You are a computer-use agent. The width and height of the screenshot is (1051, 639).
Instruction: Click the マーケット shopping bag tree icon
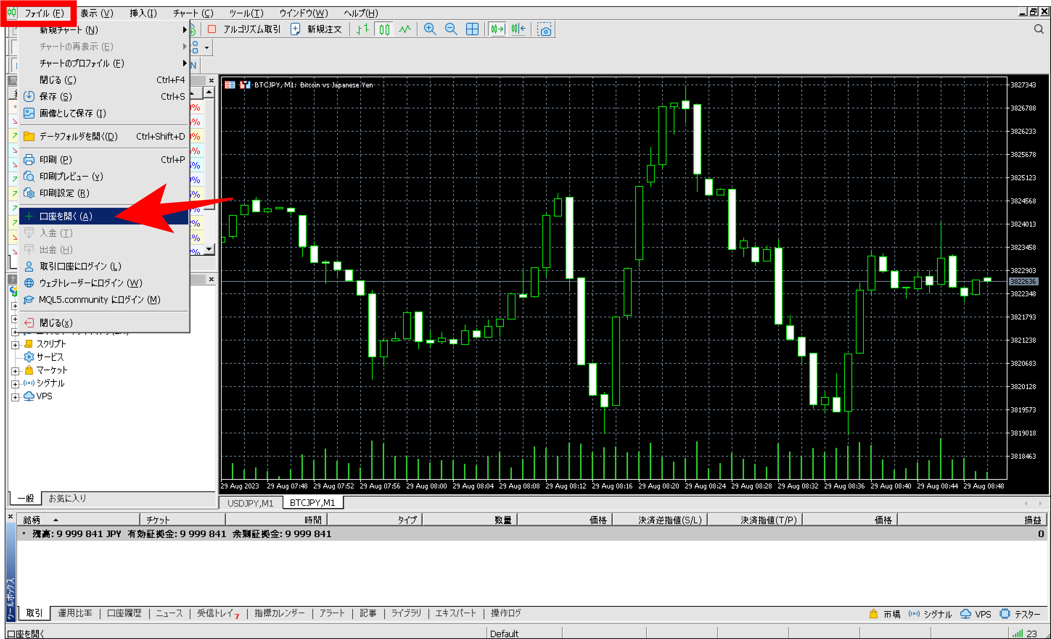[x=29, y=370]
